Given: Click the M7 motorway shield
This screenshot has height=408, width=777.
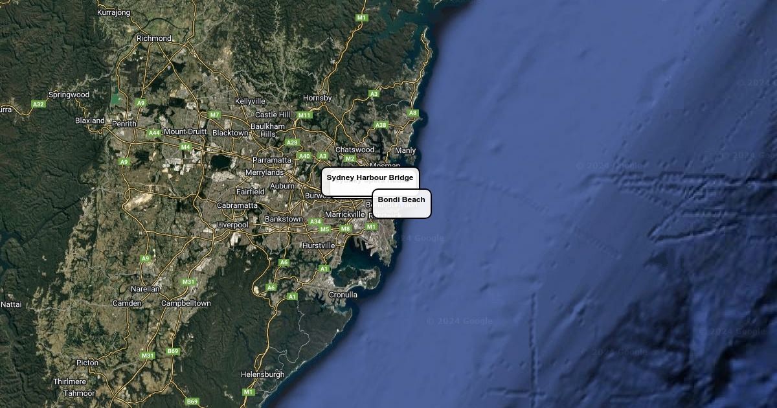Looking at the screenshot, I should pos(214,115).
